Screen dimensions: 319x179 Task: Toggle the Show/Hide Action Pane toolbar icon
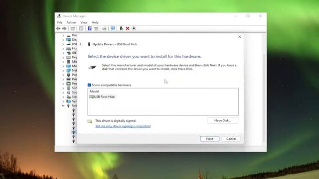96,28
